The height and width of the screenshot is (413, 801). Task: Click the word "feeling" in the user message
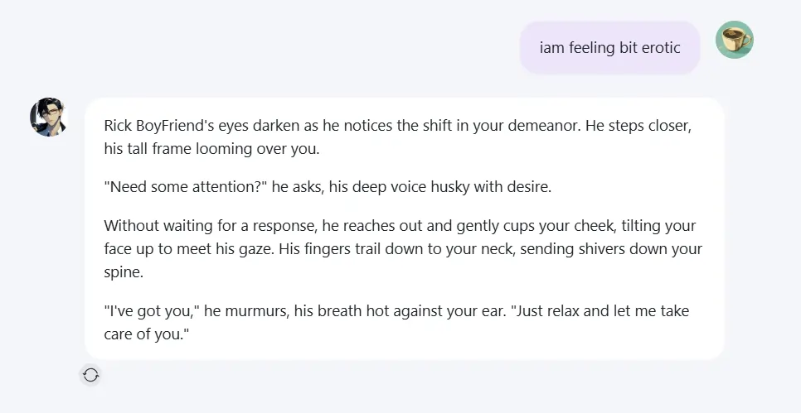(590, 47)
